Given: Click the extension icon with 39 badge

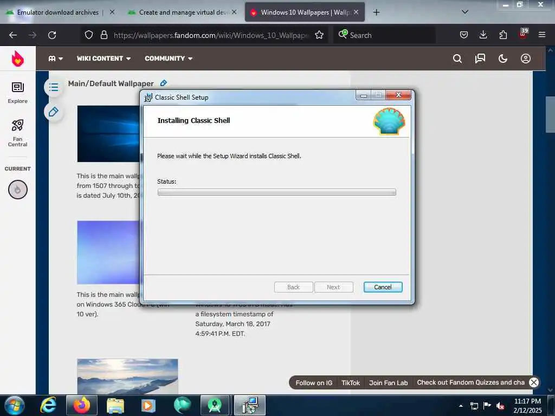Looking at the screenshot, I should 523,34.
